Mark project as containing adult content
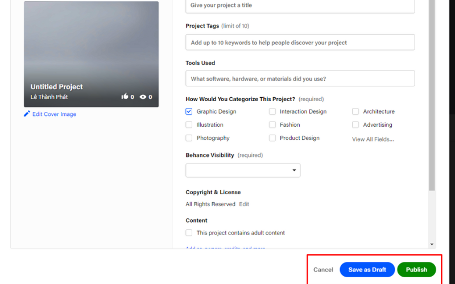Screen dimensions: 455x284 click(x=189, y=233)
